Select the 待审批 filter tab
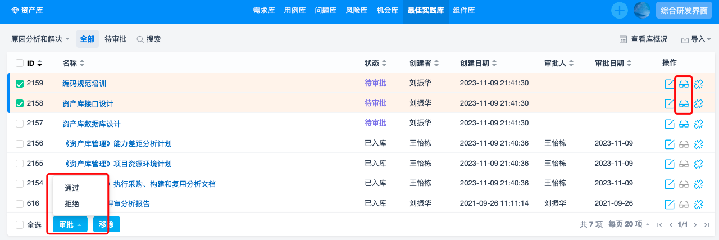Screen dimensions: 719x240 (116, 39)
